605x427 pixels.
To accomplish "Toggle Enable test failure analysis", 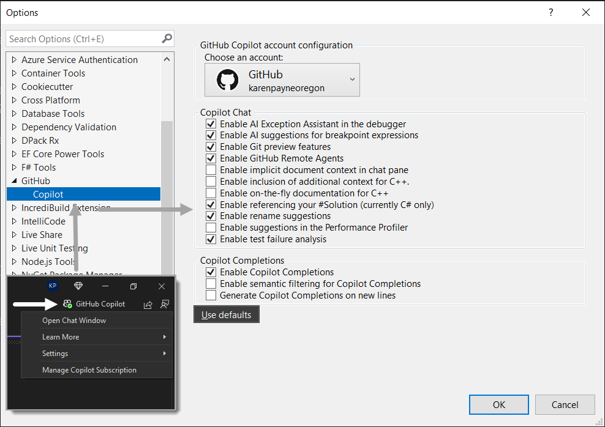I will pos(211,239).
